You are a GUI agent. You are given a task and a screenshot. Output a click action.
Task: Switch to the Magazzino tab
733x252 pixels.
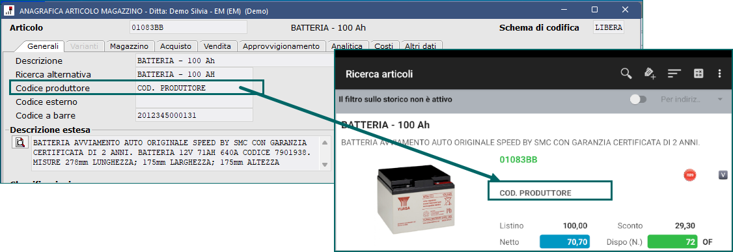(129, 46)
